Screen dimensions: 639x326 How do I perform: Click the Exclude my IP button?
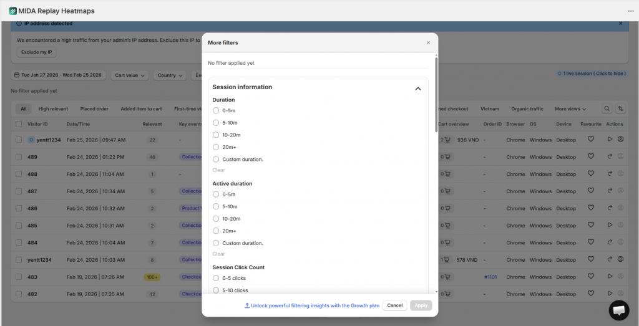click(37, 52)
